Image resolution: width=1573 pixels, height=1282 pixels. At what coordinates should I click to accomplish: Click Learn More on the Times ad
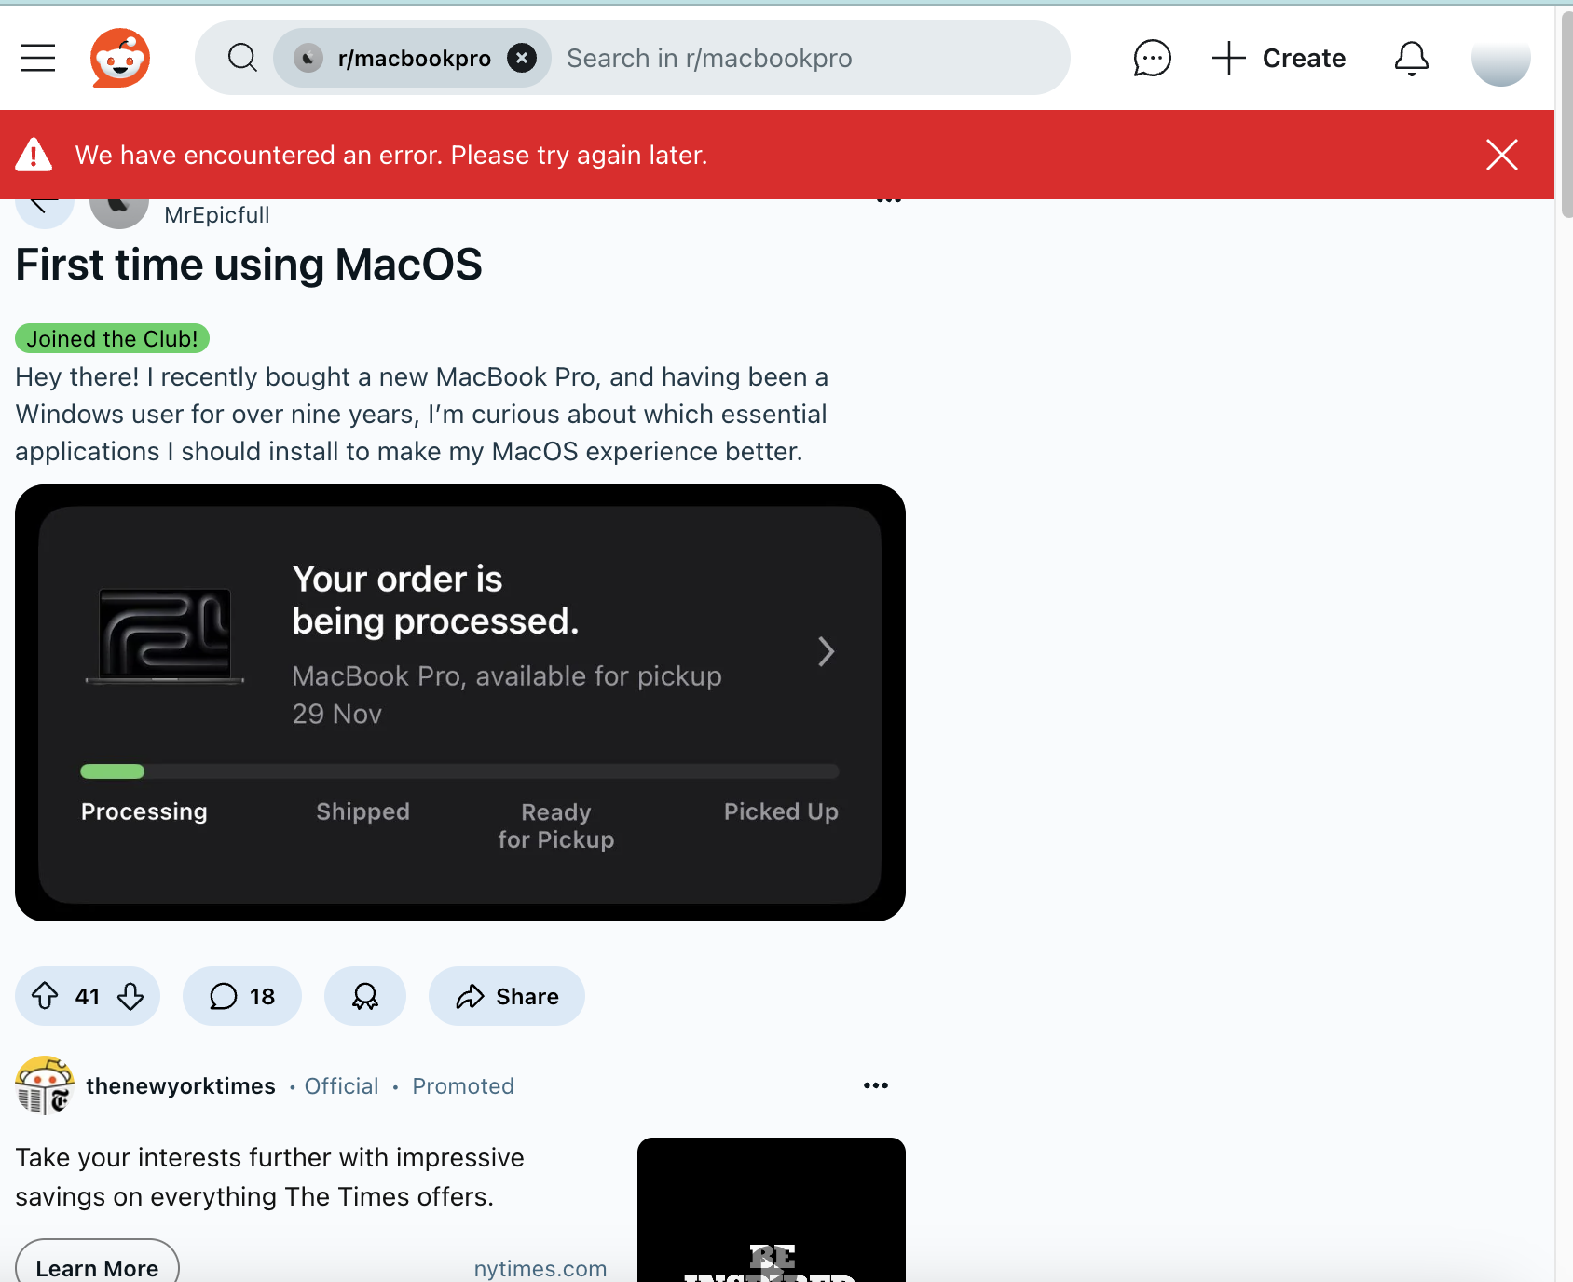pos(97,1264)
